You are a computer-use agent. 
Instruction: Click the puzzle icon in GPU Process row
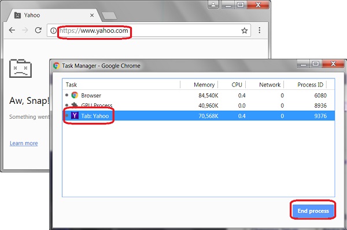(75, 105)
